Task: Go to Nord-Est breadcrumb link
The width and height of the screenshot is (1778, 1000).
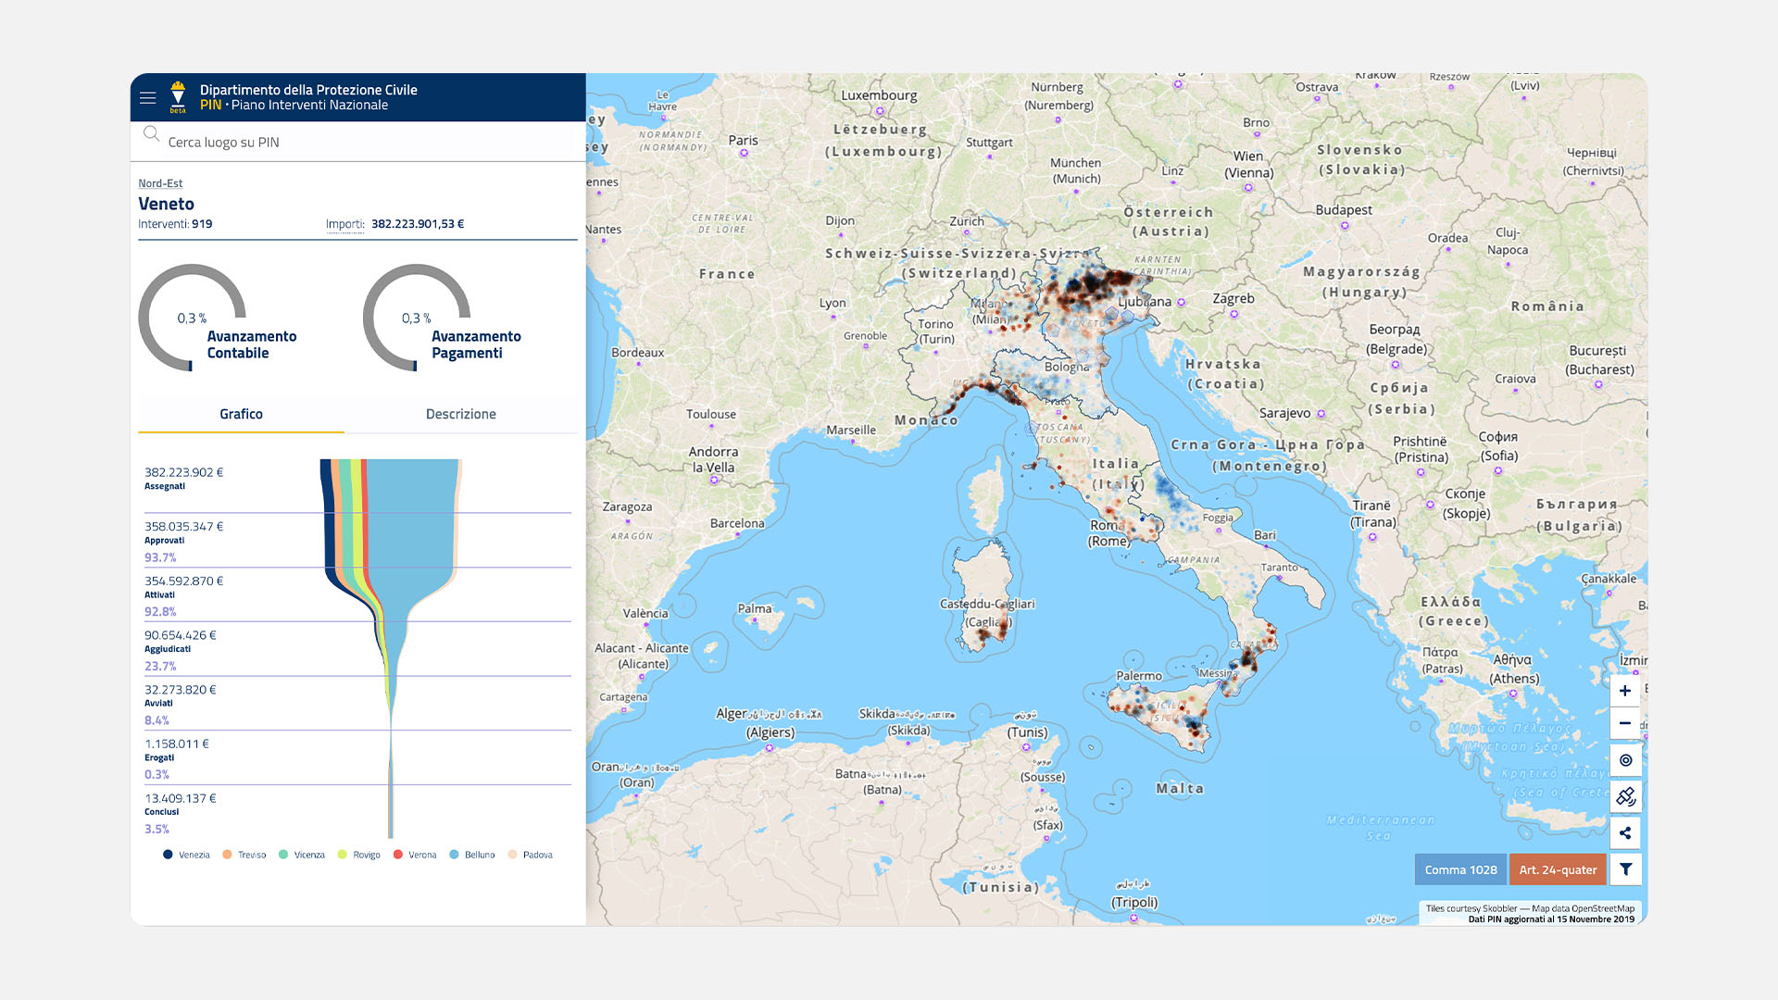Action: pos(160,183)
